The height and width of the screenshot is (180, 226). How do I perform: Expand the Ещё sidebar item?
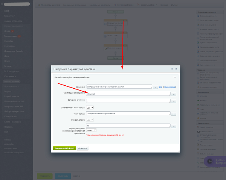pyautogui.click(x=7, y=132)
